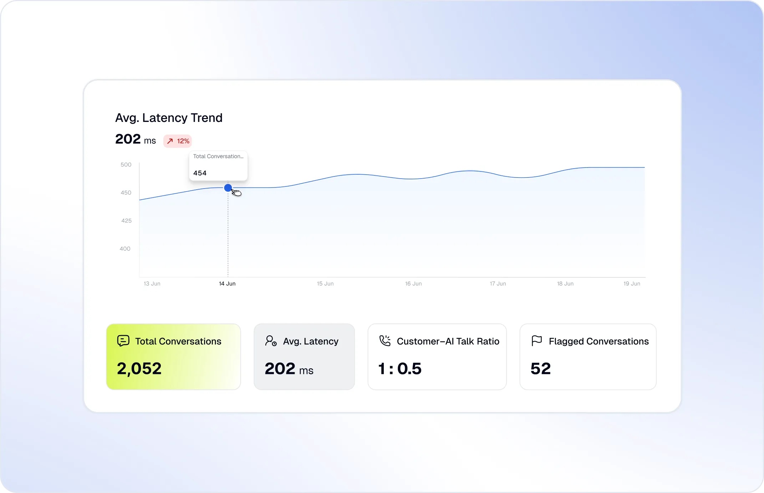The width and height of the screenshot is (764, 493).
Task: Click the 12% change badge
Action: 178,141
